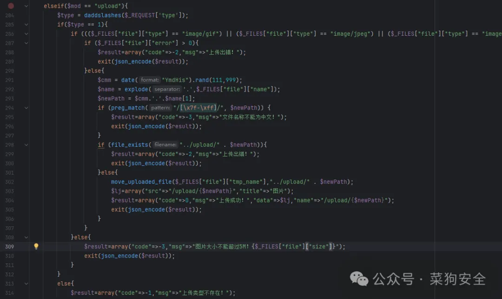Image resolution: width=502 pixels, height=299 pixels.
Task: Click the "upload" string in the elseif
Action: (x=107, y=6)
